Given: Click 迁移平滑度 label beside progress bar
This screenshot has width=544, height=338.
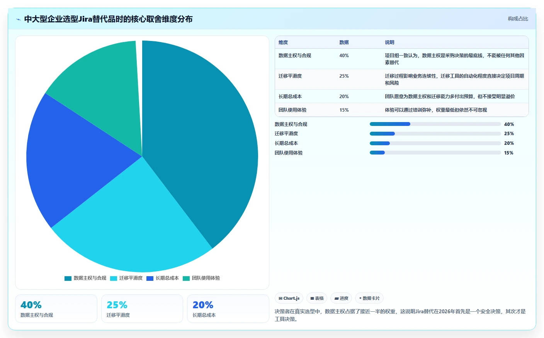Looking at the screenshot, I should click(286, 134).
